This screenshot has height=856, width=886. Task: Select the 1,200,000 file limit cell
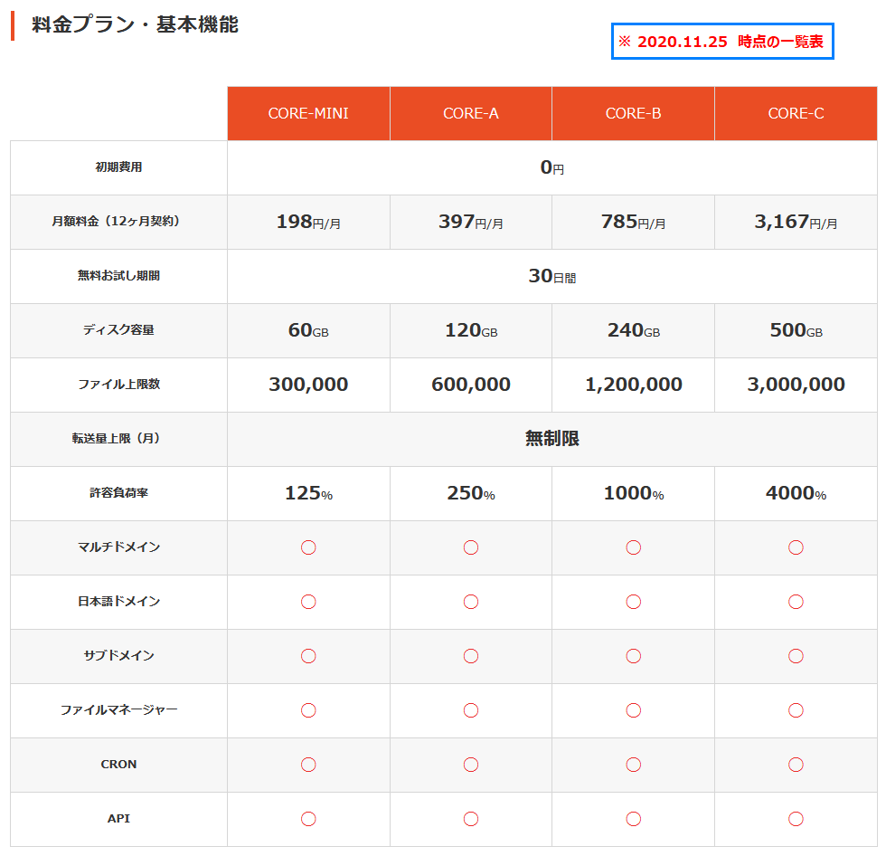[x=634, y=385]
